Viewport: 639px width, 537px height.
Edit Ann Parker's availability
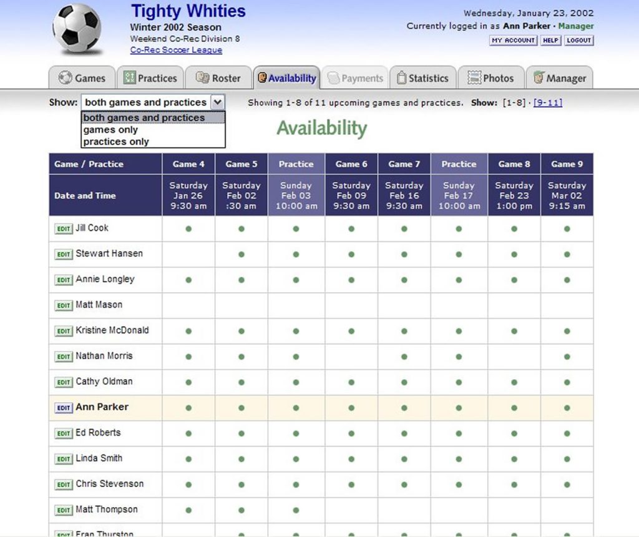pos(64,408)
